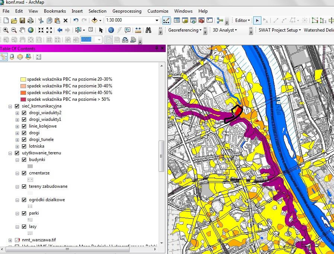Uncheck the drogi_wiadukty2 layer
Image resolution: width=334 pixels, height=254 pixels.
click(24, 113)
